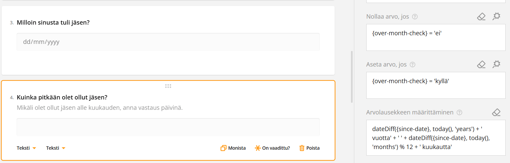Screen dimensions: 510x163
Task: Clear the 'Arvolausekkeen määrittäminen' field with eraser
Action: (496, 112)
